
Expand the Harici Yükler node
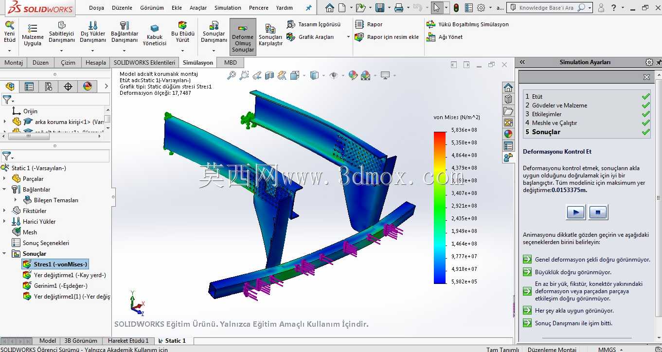5,222
